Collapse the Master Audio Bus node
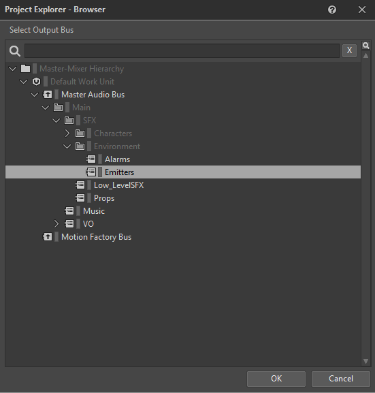 click(x=34, y=95)
